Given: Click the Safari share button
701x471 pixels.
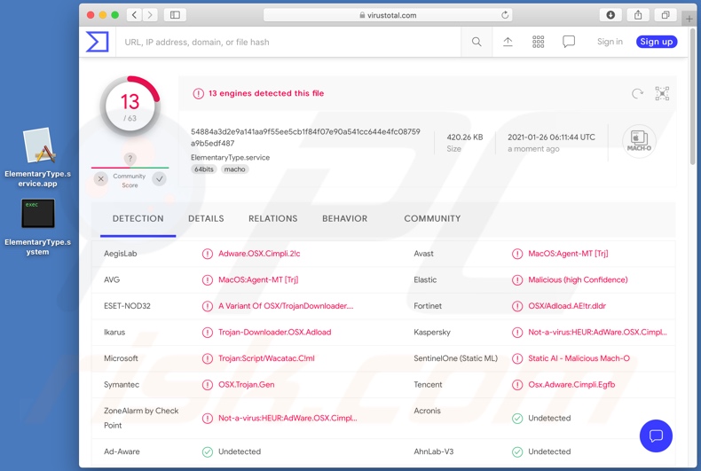Looking at the screenshot, I should pos(638,15).
